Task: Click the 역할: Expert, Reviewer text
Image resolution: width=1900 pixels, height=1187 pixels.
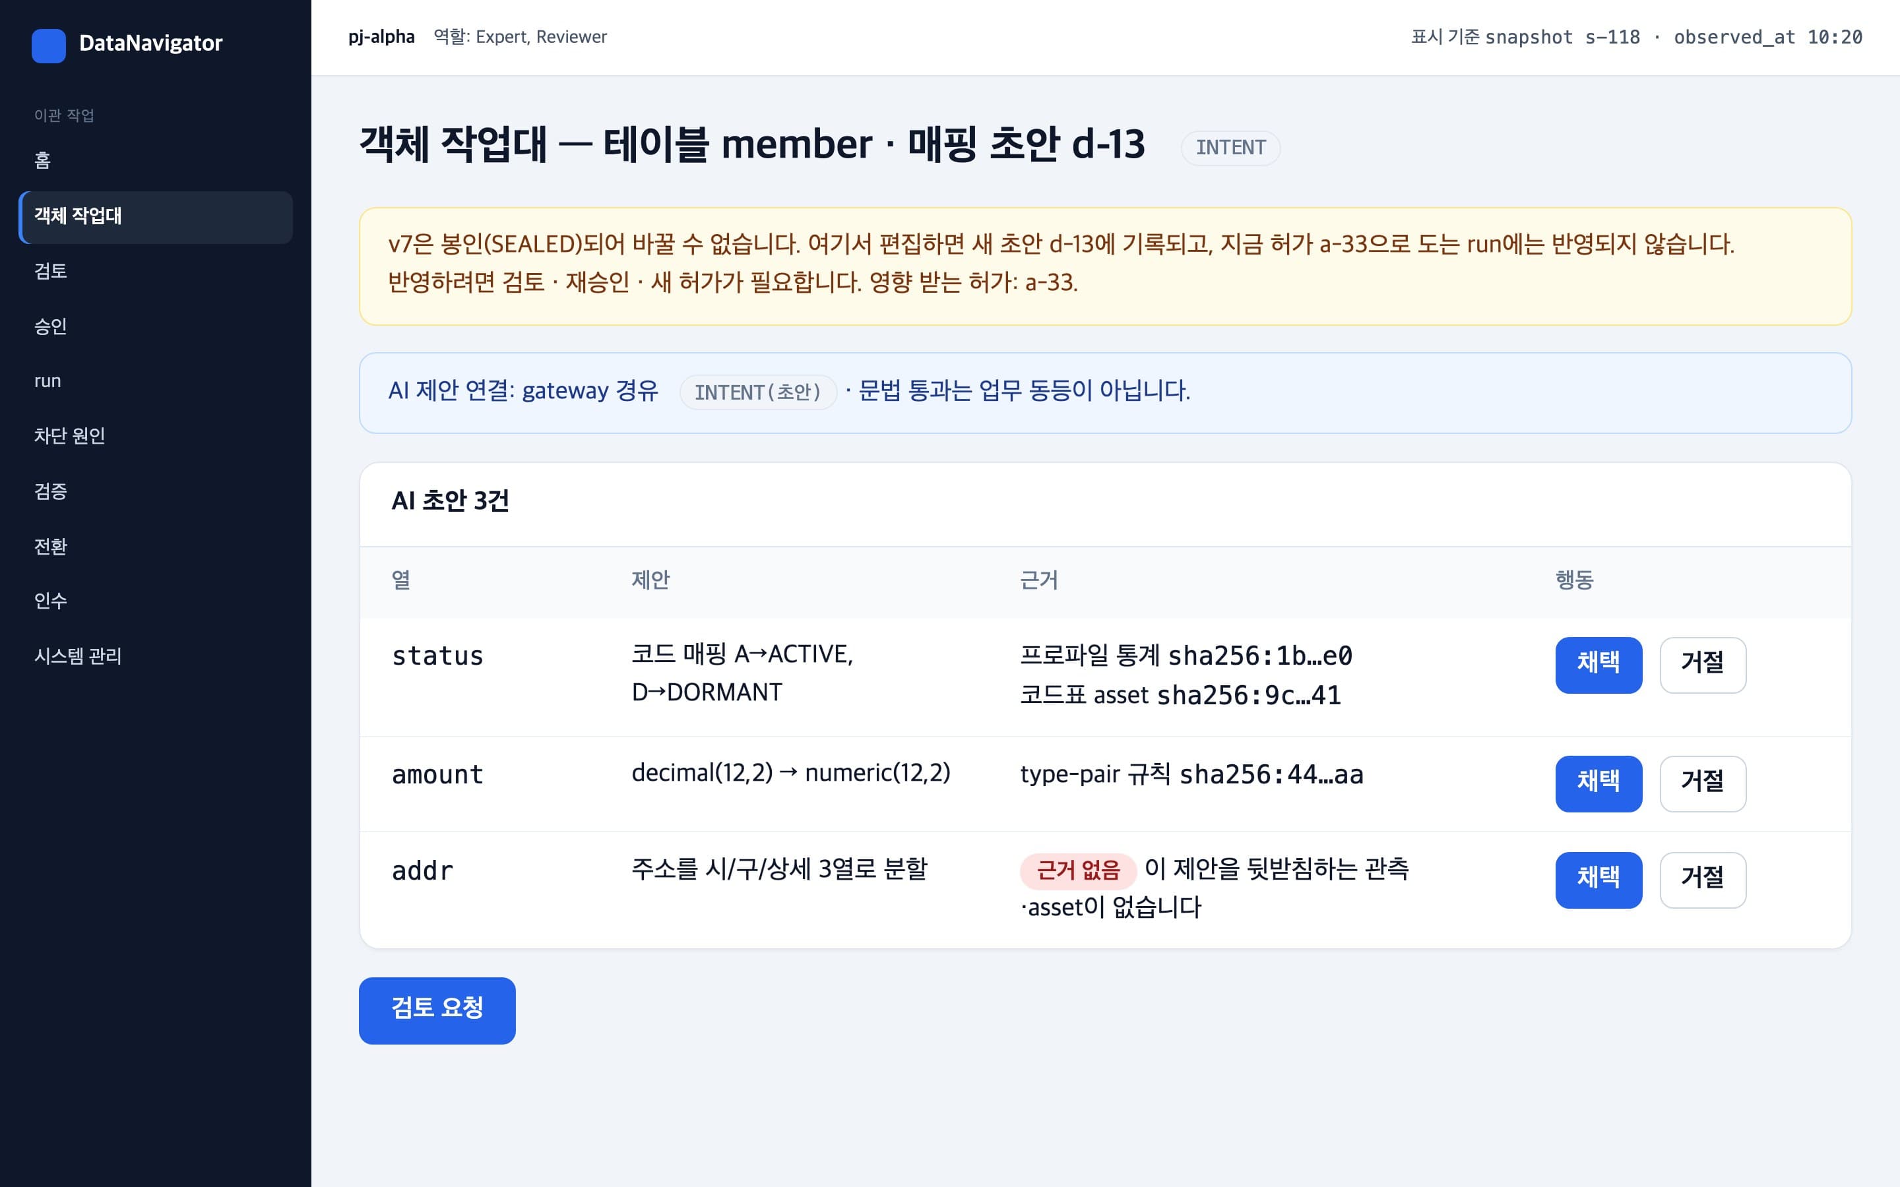Action: click(521, 37)
